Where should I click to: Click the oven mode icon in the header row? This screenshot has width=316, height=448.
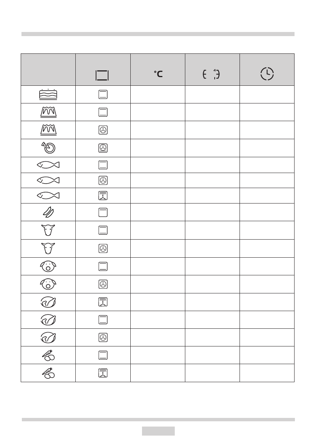click(x=102, y=76)
